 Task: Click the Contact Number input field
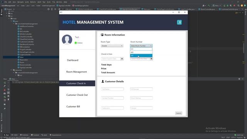112,98
